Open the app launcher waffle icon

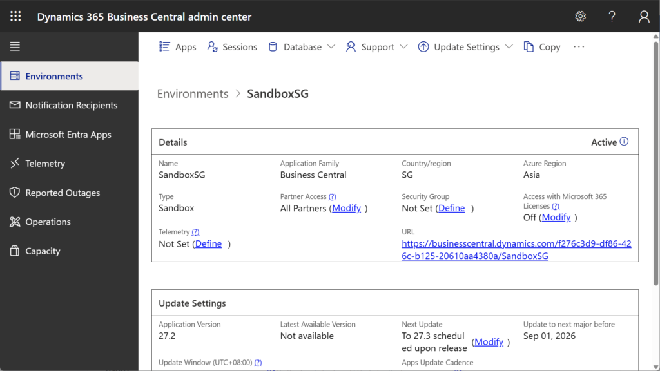(15, 17)
